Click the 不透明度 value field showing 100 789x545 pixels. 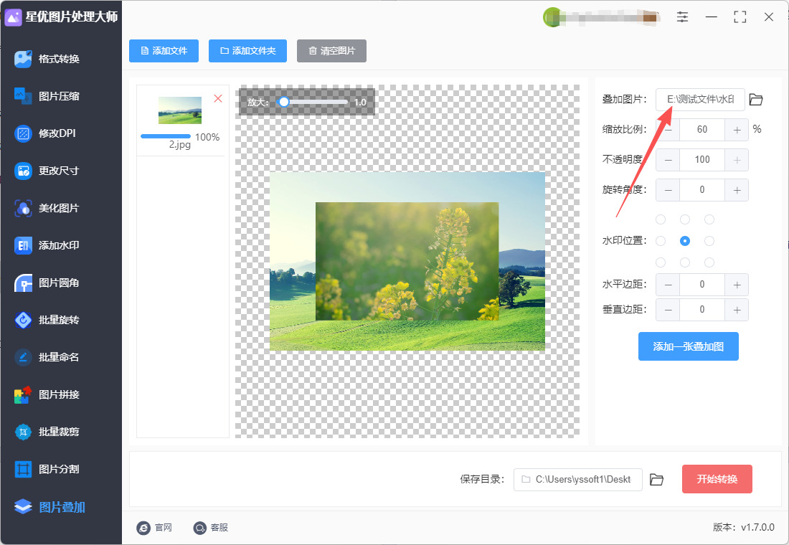(702, 160)
